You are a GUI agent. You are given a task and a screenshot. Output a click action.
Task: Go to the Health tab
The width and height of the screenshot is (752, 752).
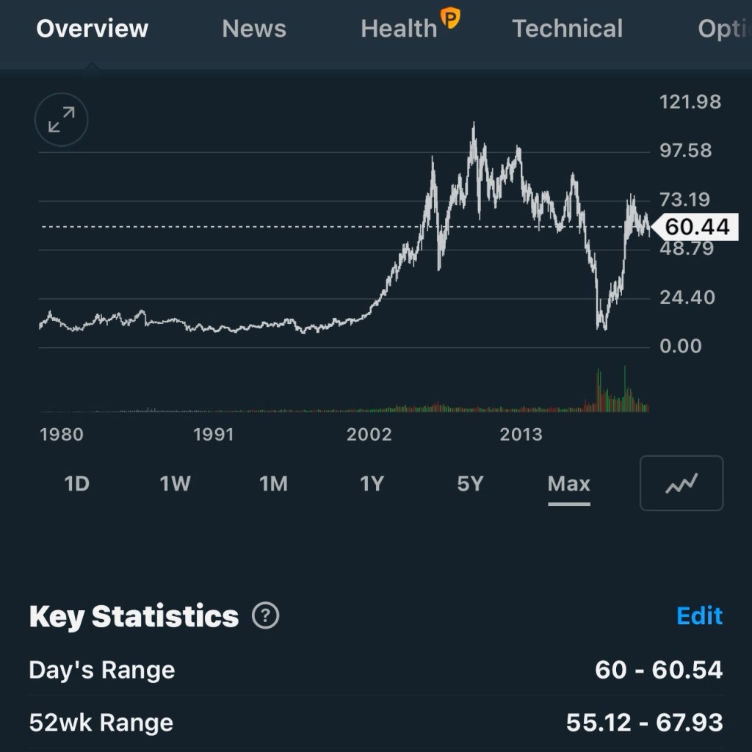click(x=399, y=29)
